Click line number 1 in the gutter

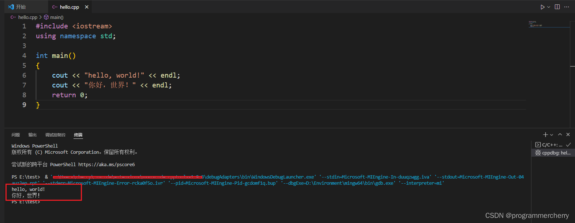24,26
